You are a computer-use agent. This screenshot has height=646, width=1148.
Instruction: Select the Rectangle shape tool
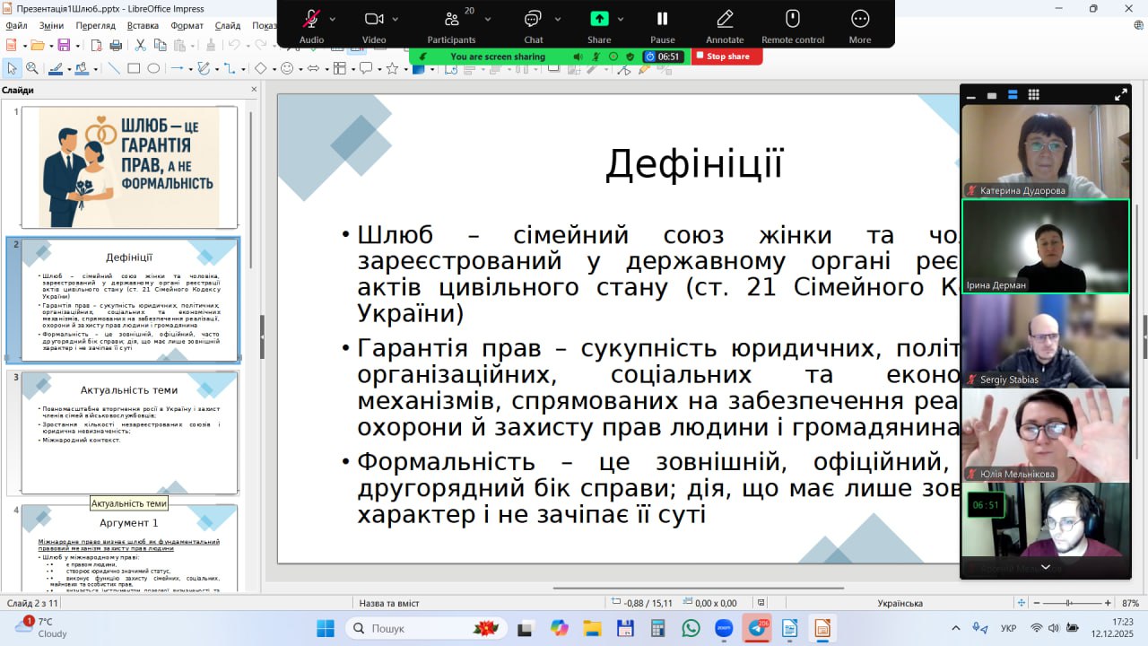[x=134, y=68]
